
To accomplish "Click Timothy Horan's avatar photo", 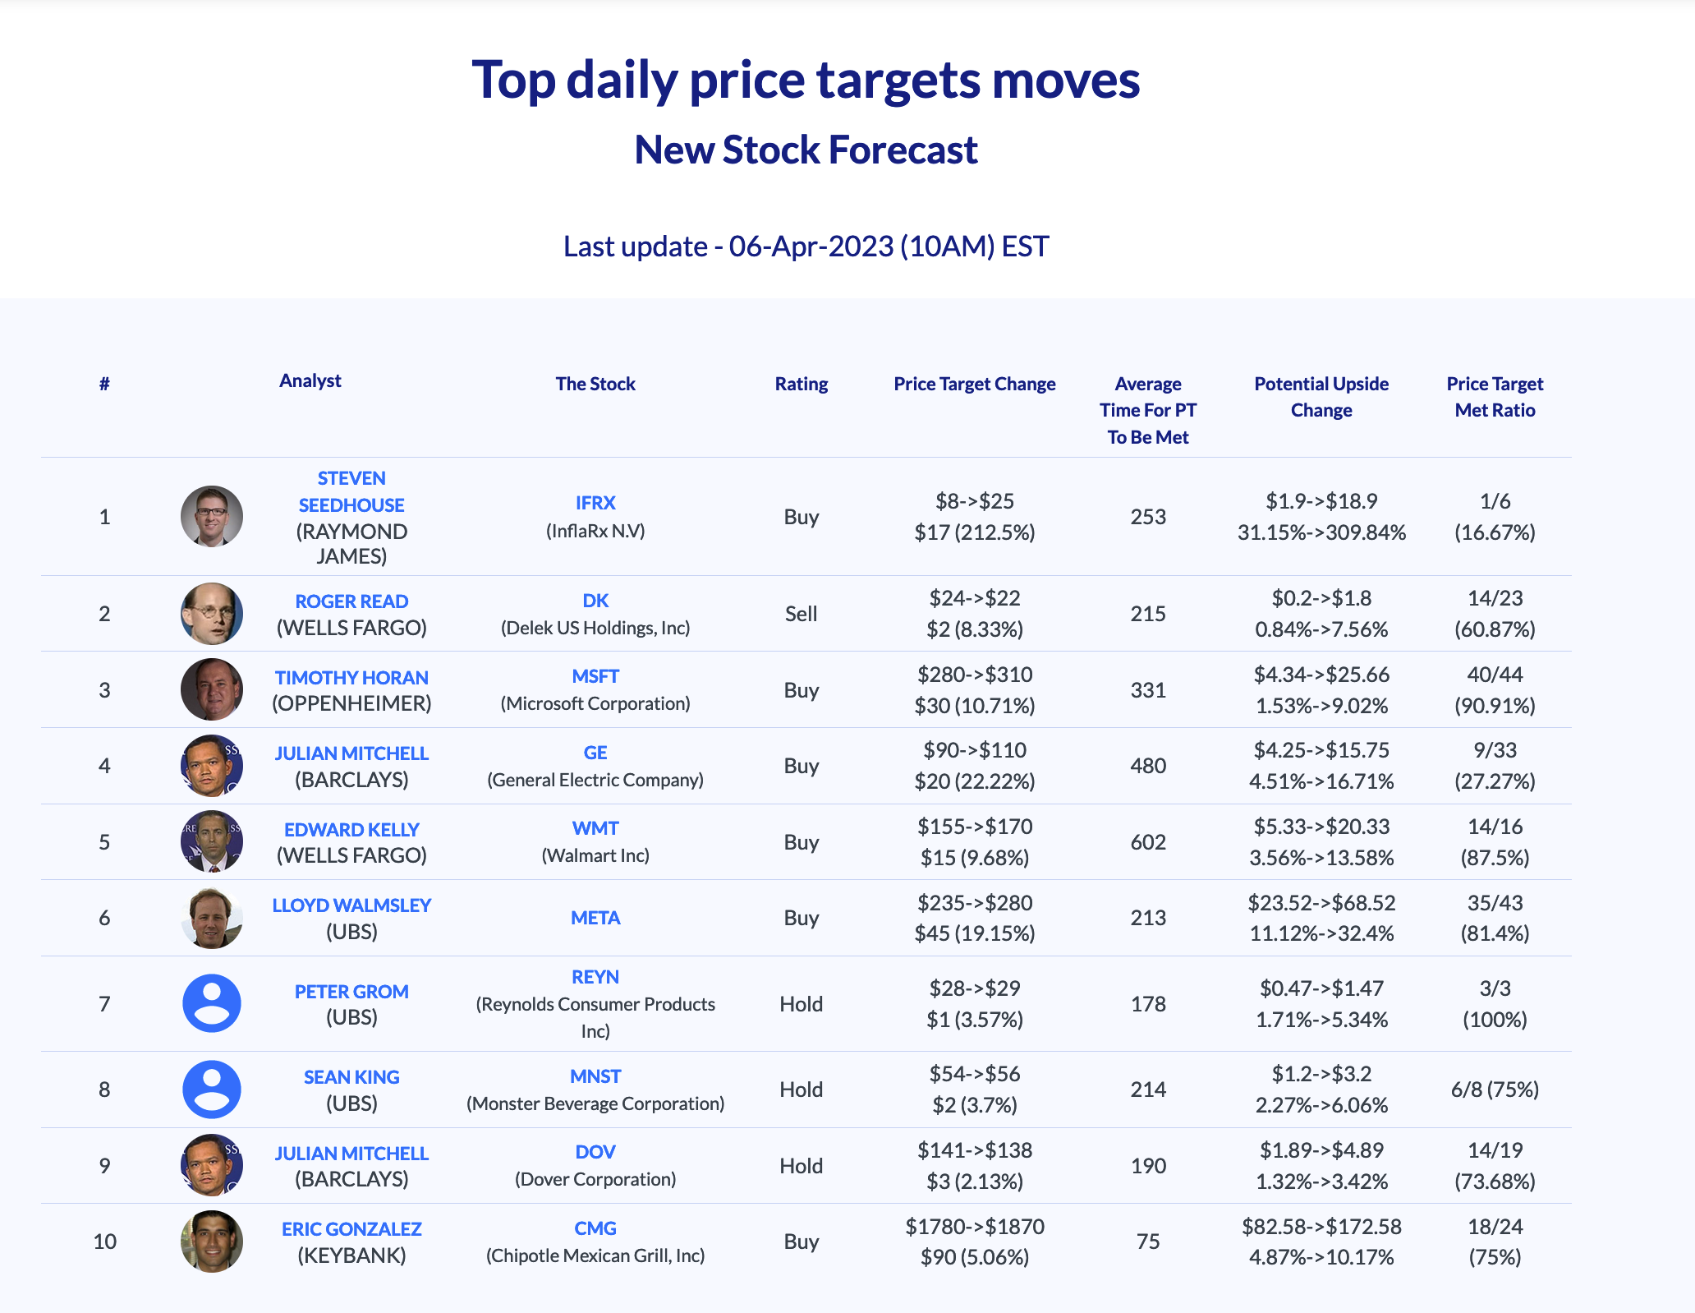I will point(212,689).
